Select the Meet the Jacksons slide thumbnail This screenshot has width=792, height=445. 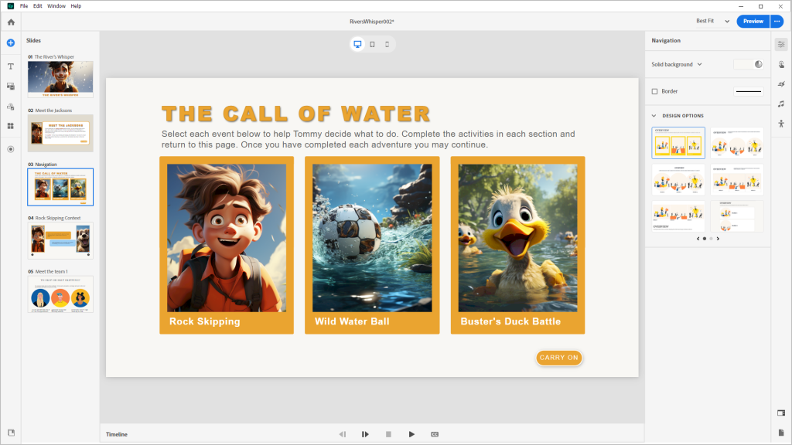click(x=60, y=133)
